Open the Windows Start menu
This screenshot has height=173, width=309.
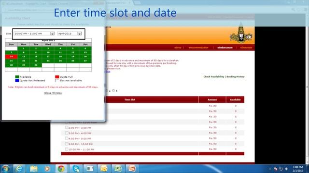pos(5,169)
